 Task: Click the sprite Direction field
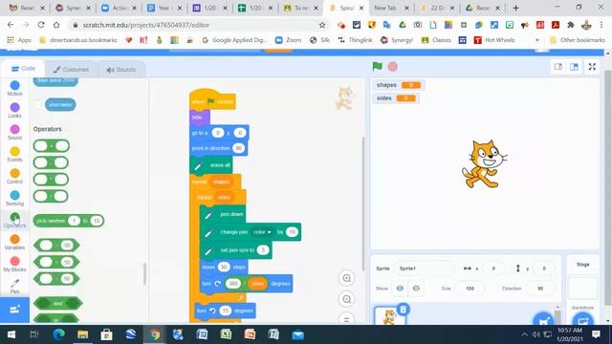pos(540,289)
